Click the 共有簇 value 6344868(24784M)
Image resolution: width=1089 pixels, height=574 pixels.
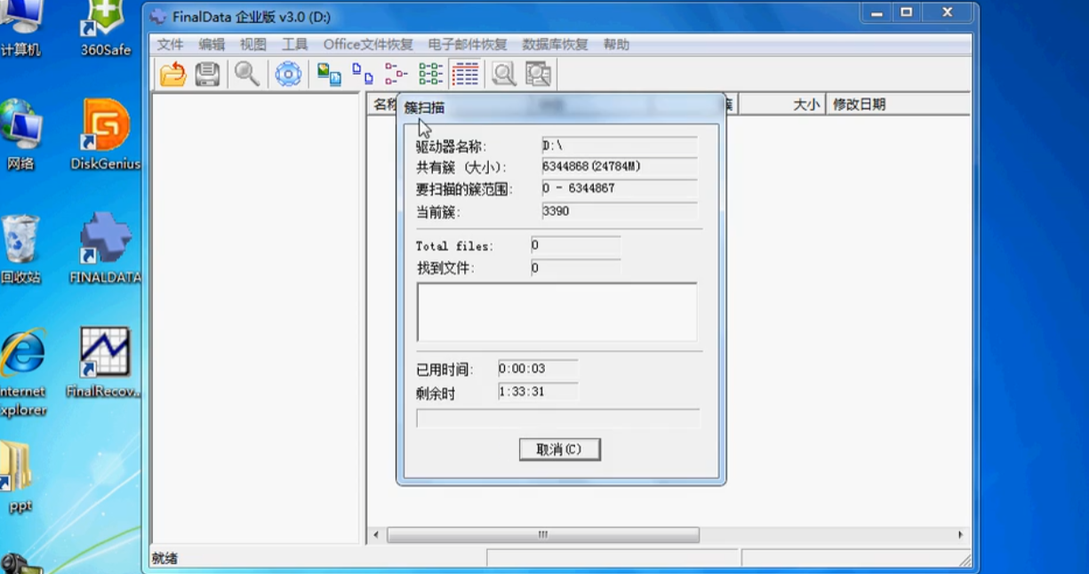click(x=620, y=166)
